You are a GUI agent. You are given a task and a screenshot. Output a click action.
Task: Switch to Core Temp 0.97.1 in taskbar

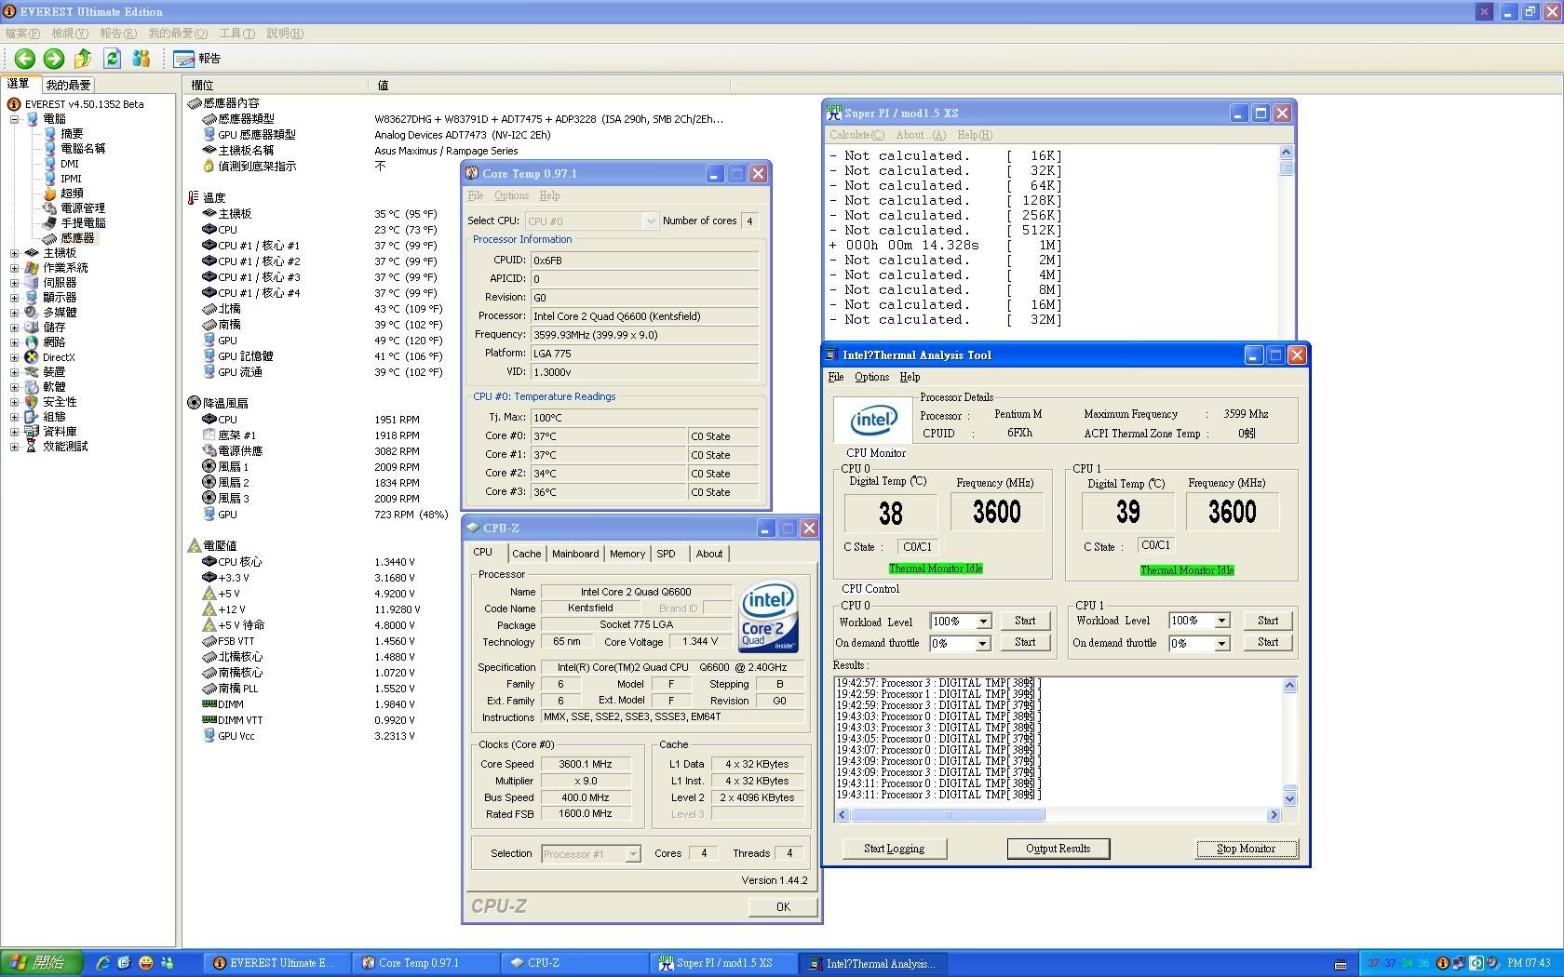coord(425,963)
